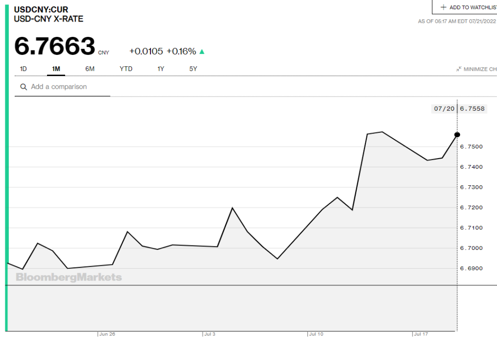The height and width of the screenshot is (343, 497).
Task: Select the 1M time range tab
Action: [56, 69]
